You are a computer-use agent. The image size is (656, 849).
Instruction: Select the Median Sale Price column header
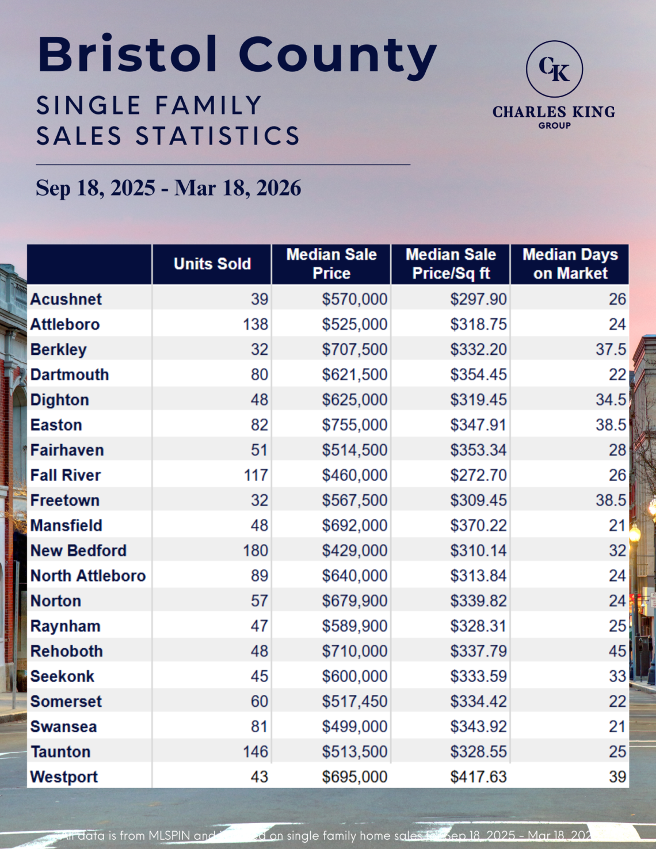coord(331,264)
